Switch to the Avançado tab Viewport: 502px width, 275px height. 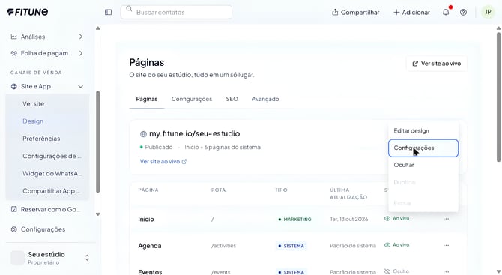click(x=265, y=99)
